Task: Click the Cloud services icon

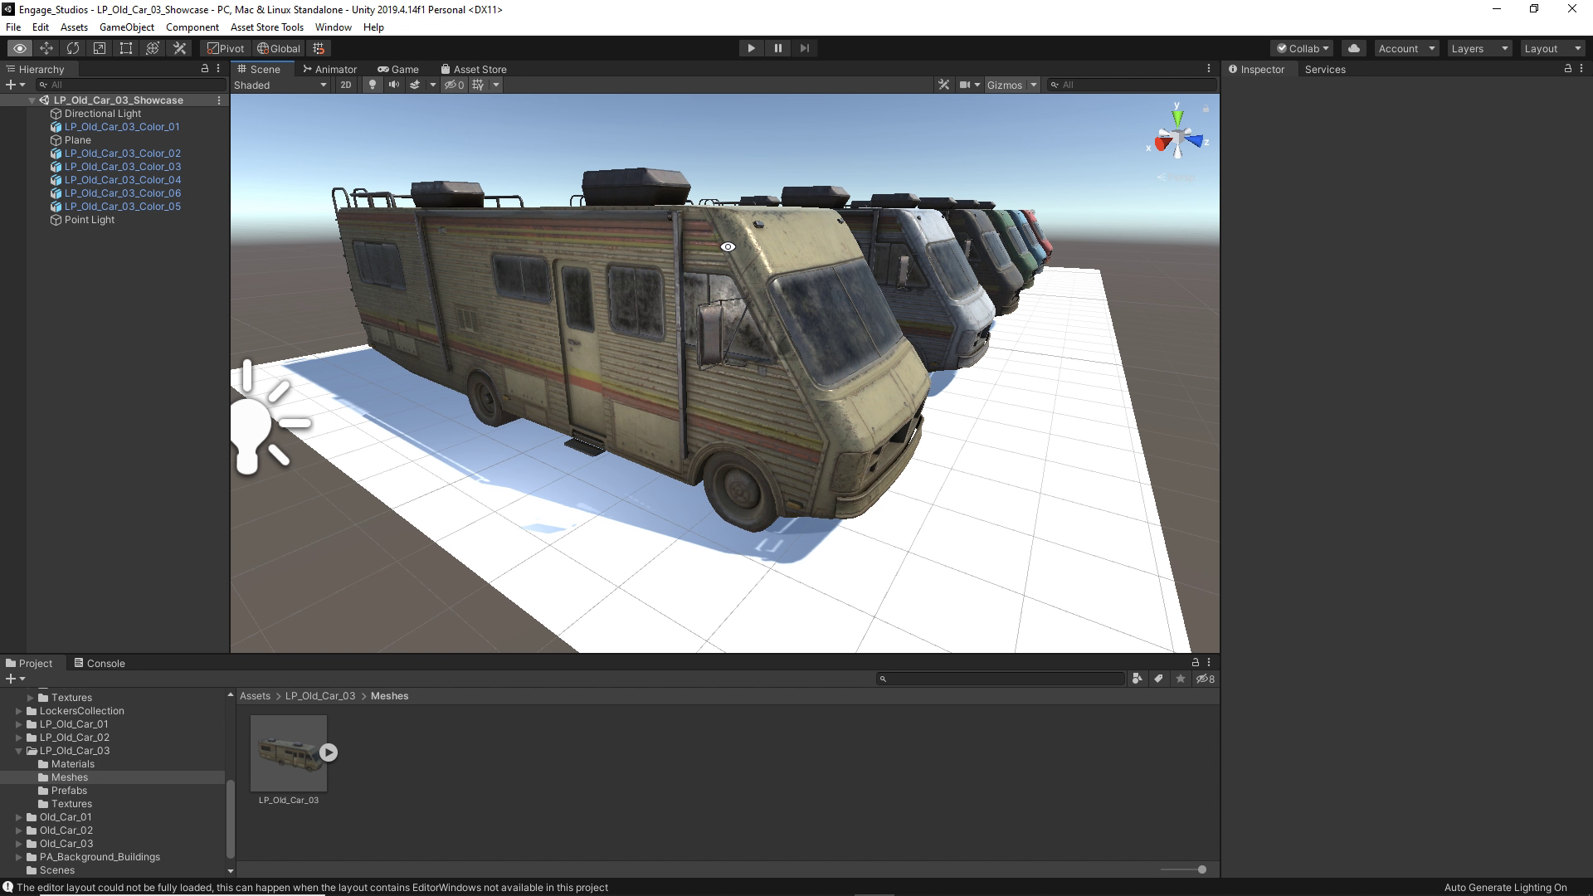Action: coord(1354,48)
